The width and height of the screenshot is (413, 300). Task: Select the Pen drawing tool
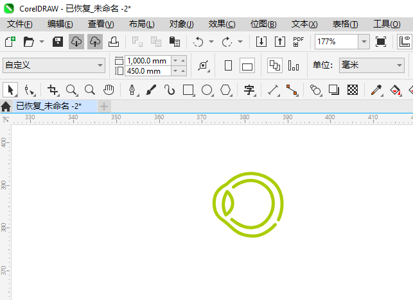132,90
